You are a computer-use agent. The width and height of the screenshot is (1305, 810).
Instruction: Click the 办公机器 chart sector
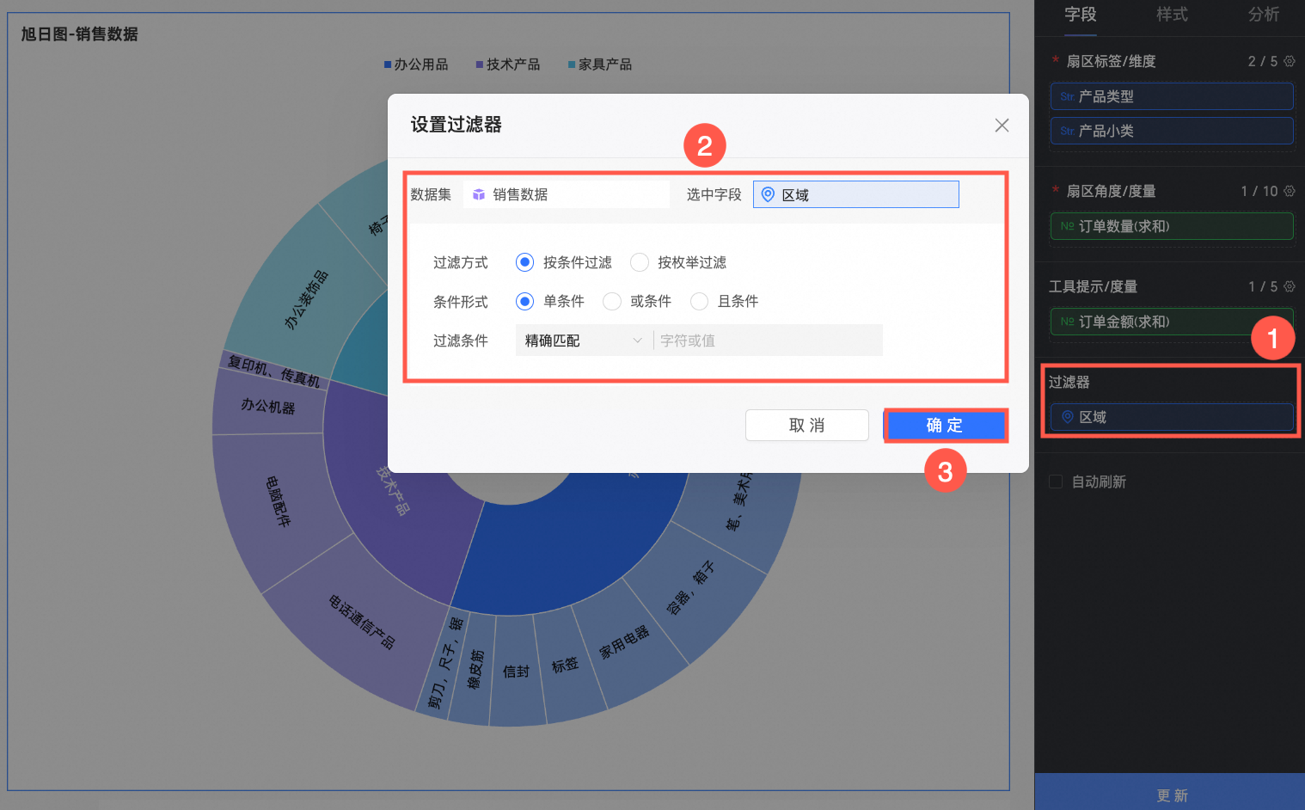267,405
